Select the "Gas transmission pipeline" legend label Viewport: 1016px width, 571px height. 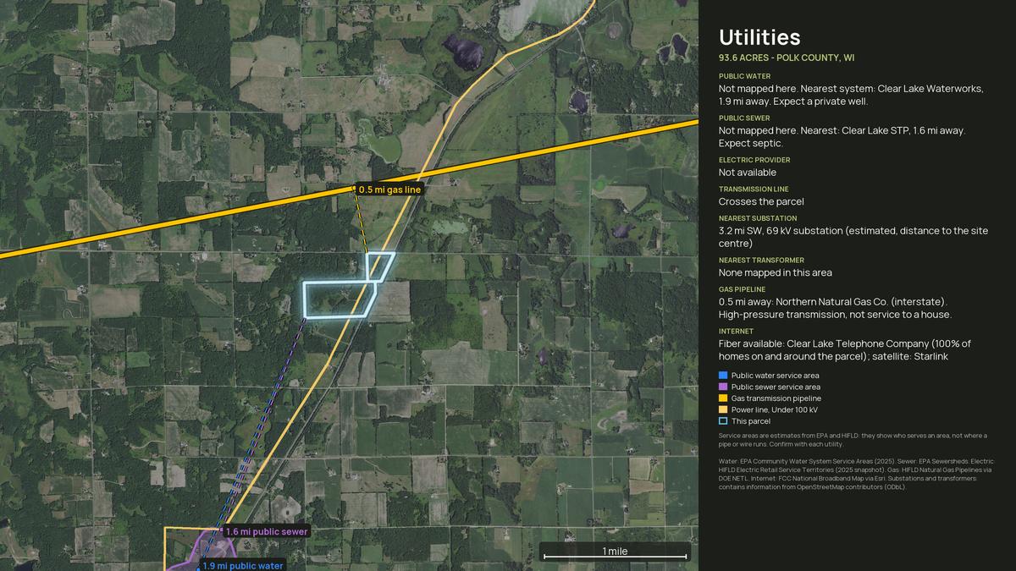click(776, 398)
